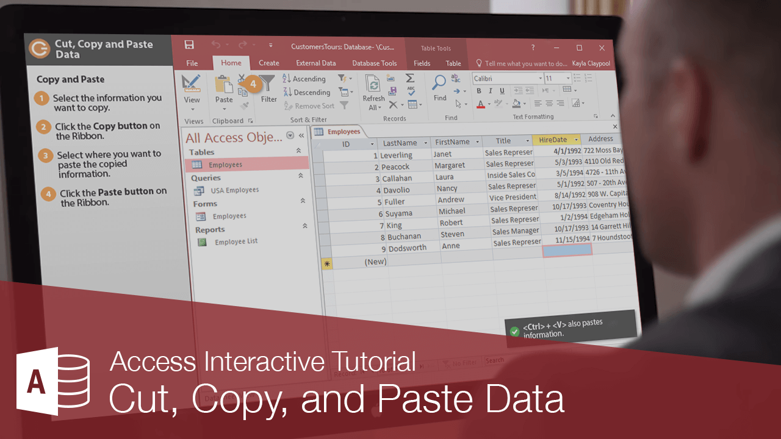This screenshot has width=781, height=439.
Task: Run Spelling check in Records group
Action: coord(412,90)
